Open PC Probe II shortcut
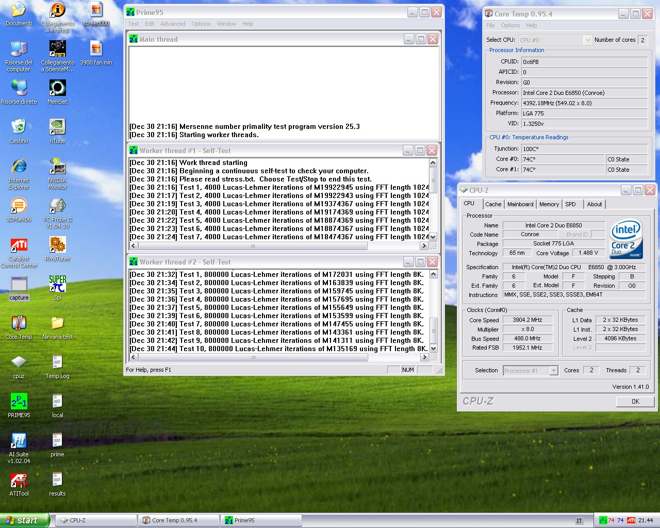Screen dimensions: 660x528 point(57,213)
